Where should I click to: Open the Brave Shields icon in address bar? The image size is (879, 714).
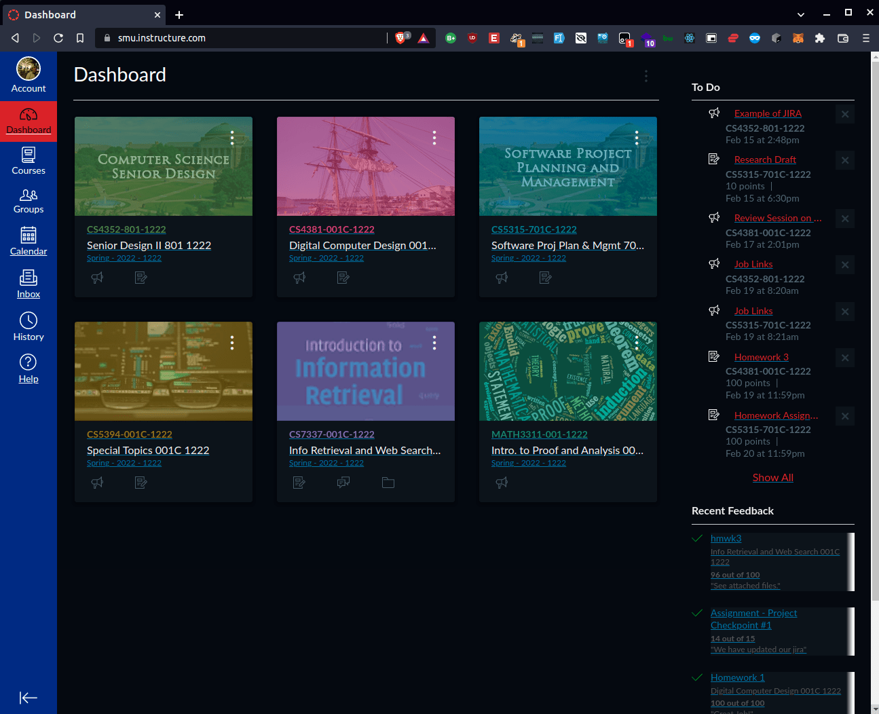[x=400, y=38]
